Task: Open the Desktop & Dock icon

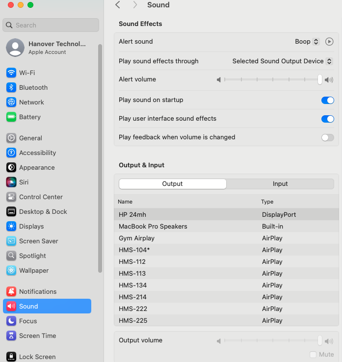Action: pyautogui.click(x=11, y=211)
